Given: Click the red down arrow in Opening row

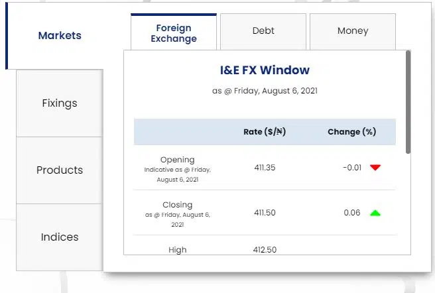Looking at the screenshot, I should (x=375, y=168).
